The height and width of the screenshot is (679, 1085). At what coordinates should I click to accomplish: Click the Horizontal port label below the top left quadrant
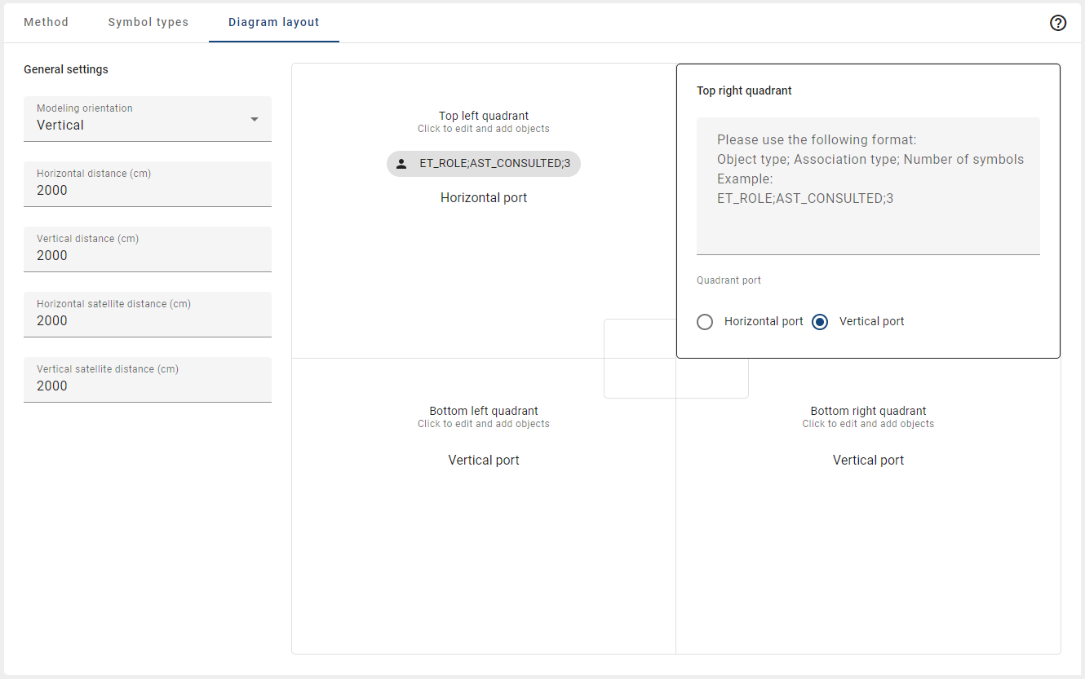click(x=483, y=197)
